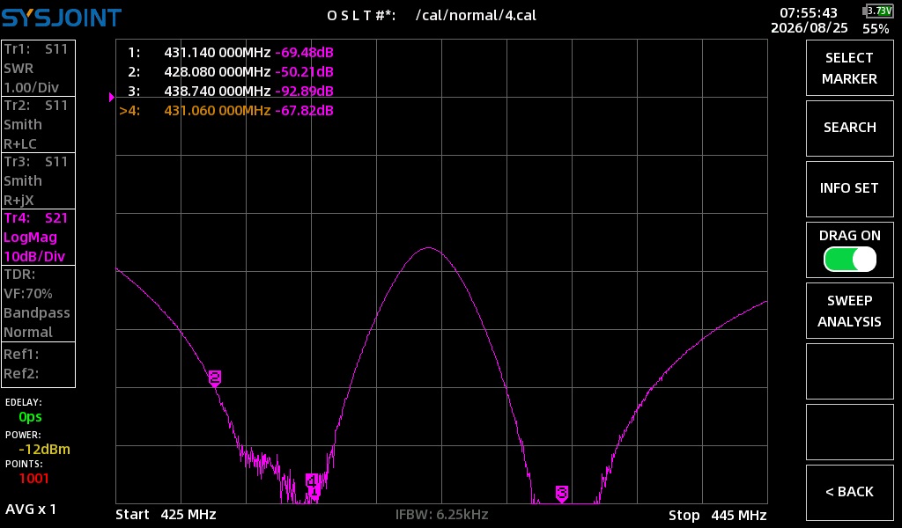
Task: Tap the Start 425 MHz frequency
Action: coord(166,515)
